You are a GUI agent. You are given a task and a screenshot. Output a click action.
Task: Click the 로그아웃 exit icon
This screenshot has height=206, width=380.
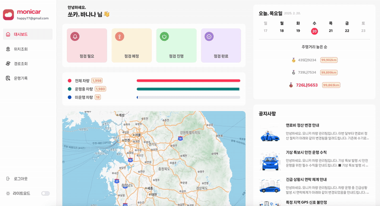[8, 178]
